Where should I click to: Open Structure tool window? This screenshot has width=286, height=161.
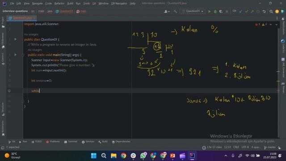click(x=3, y=109)
